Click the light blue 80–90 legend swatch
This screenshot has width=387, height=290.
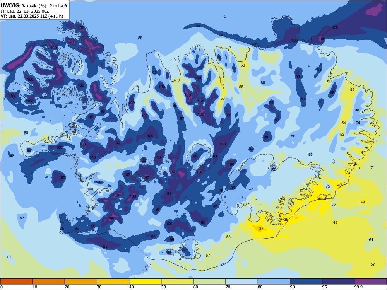pos(274,281)
